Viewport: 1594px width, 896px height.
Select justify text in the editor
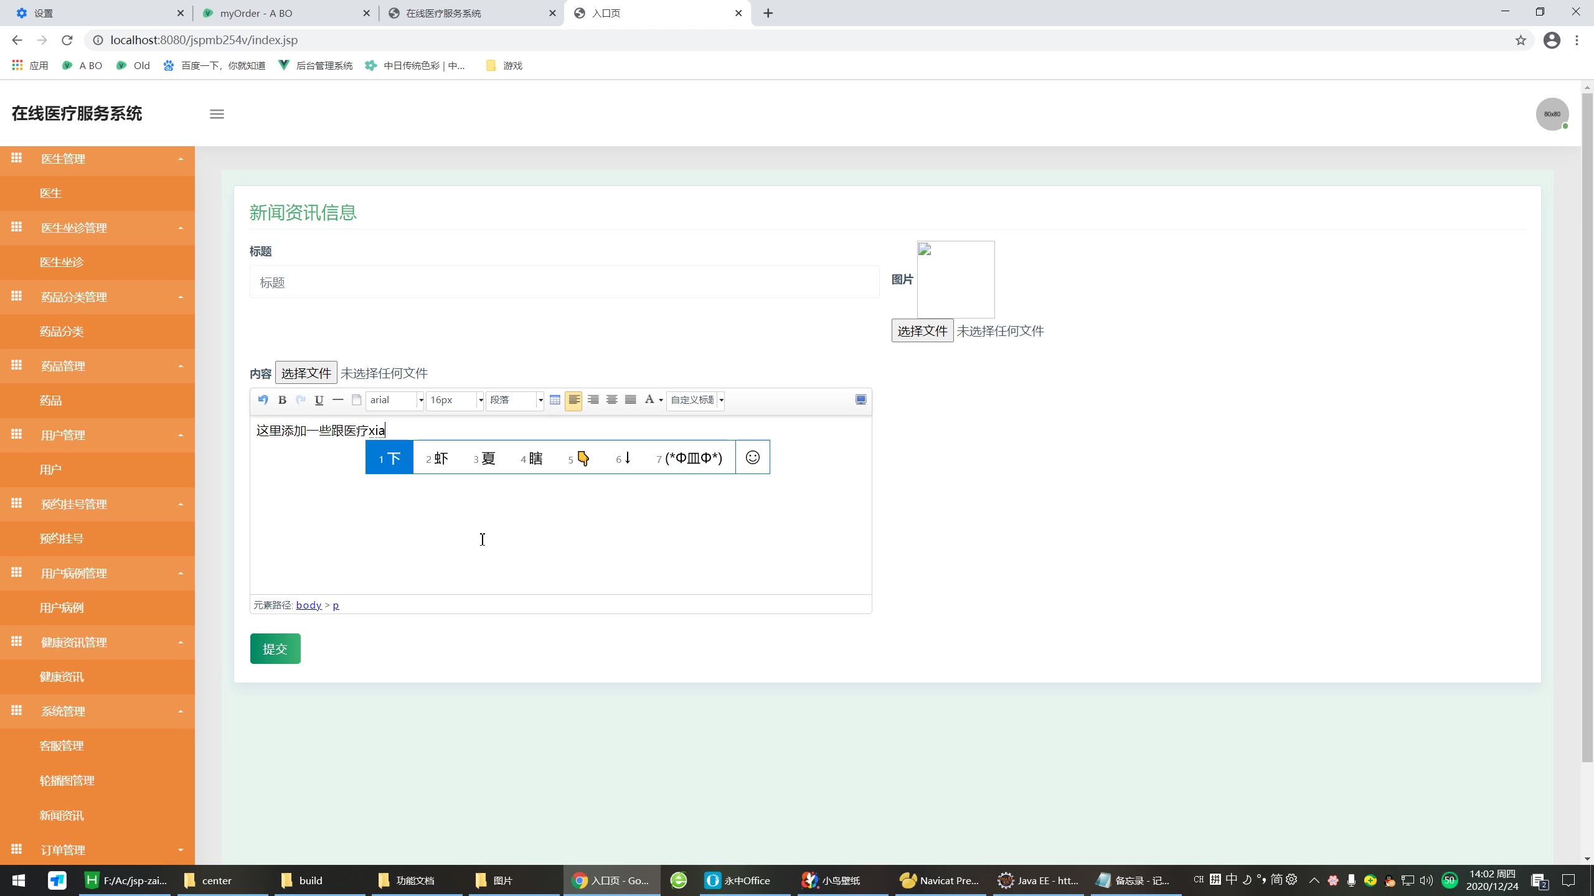pyautogui.click(x=631, y=400)
